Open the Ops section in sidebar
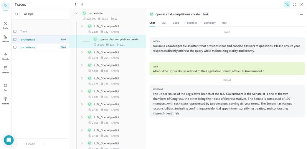 click(x=5, y=87)
